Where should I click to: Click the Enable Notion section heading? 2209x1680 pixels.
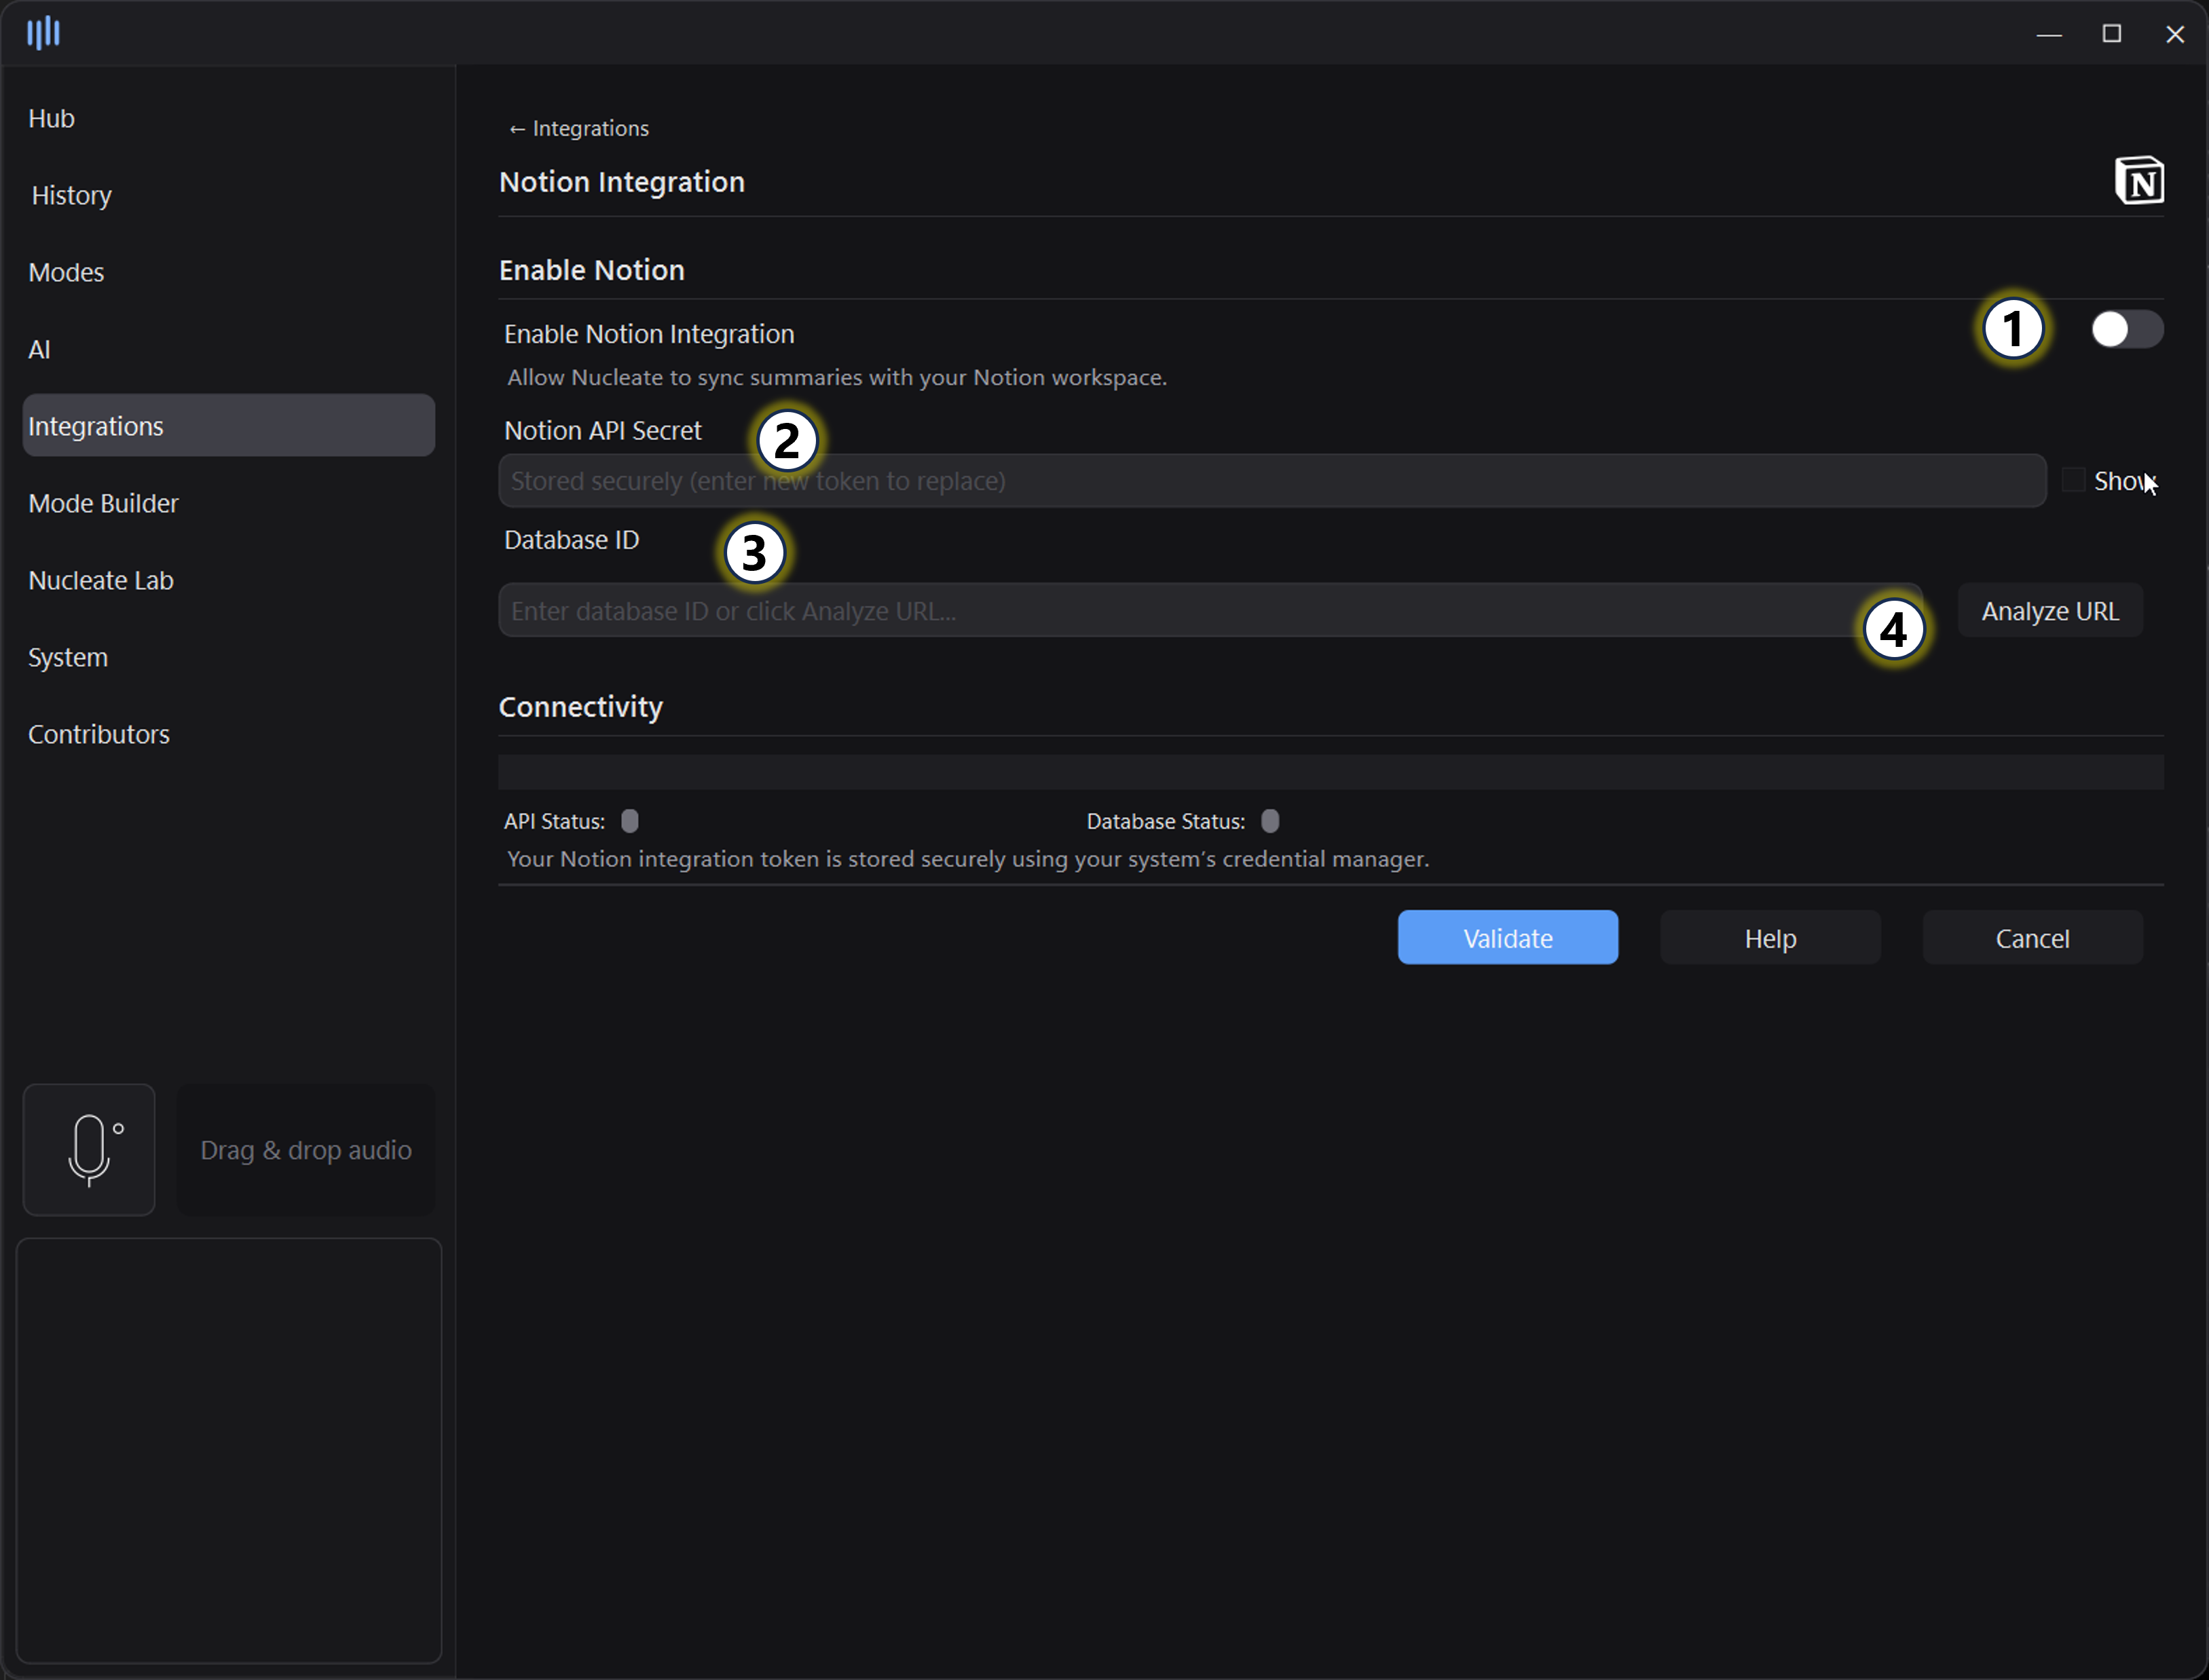pyautogui.click(x=592, y=270)
